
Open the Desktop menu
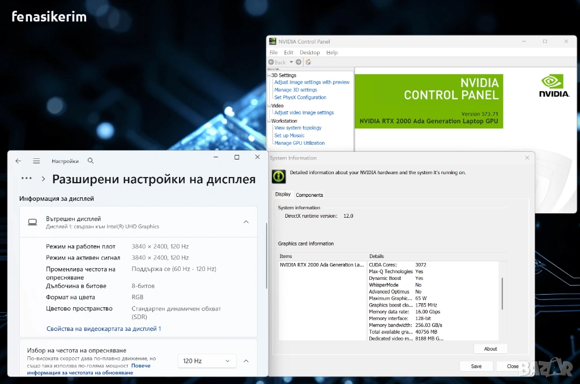pos(310,53)
